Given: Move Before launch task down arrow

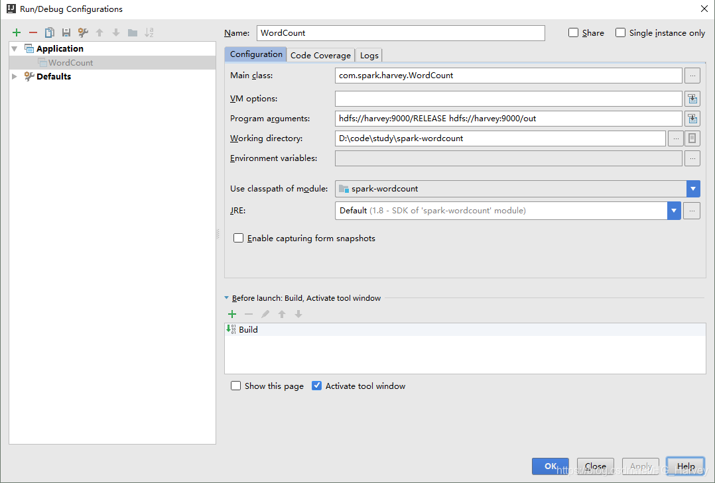Looking at the screenshot, I should pyautogui.click(x=298, y=314).
